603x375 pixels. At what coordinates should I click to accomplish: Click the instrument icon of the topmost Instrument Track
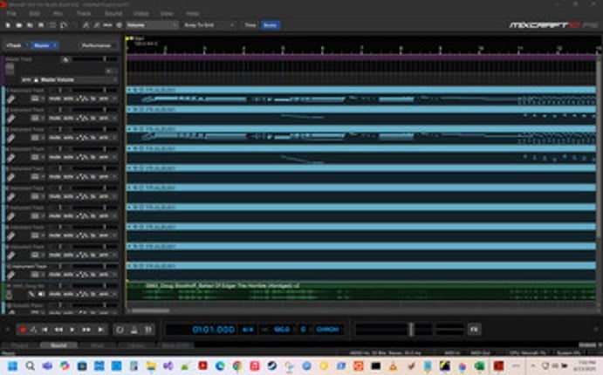tap(10, 99)
